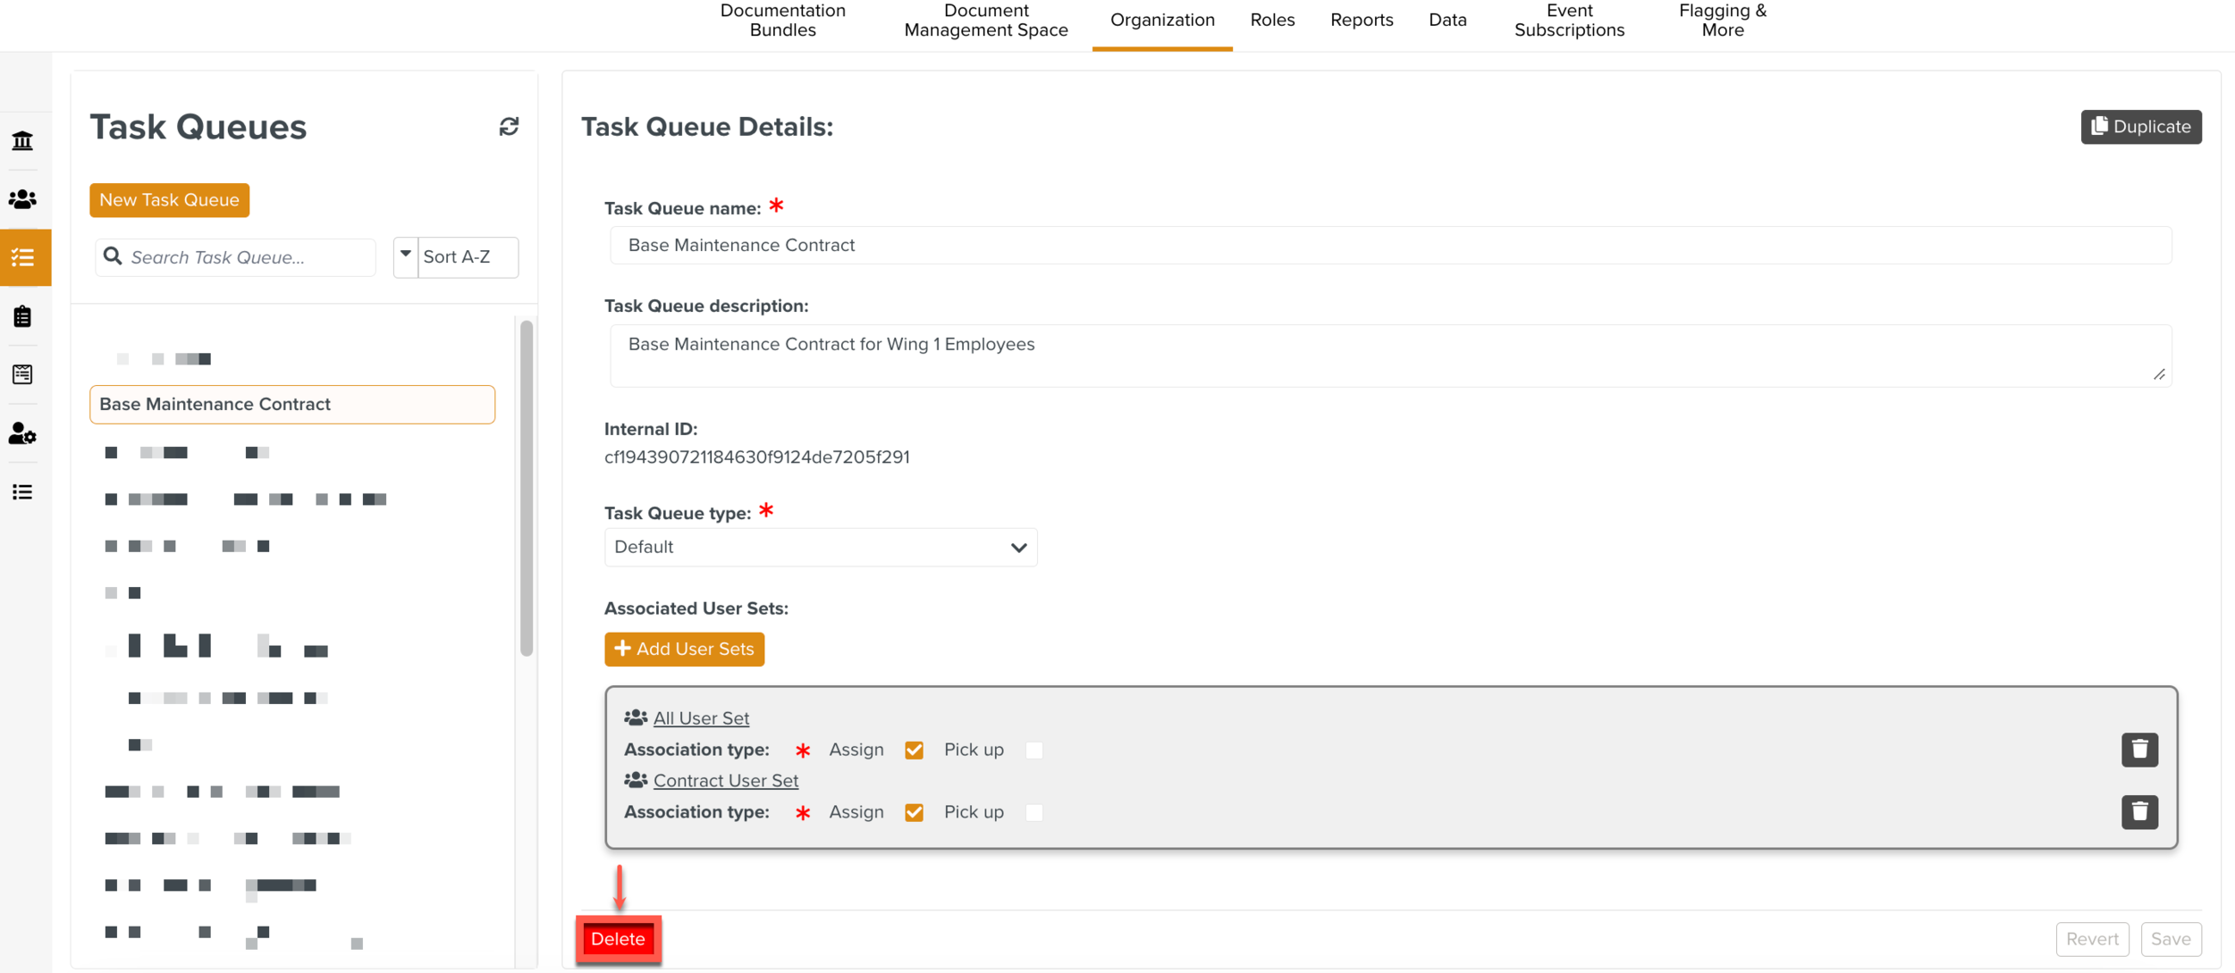
Task: Click the bulleted list sidebar icon
Action: [x=22, y=492]
